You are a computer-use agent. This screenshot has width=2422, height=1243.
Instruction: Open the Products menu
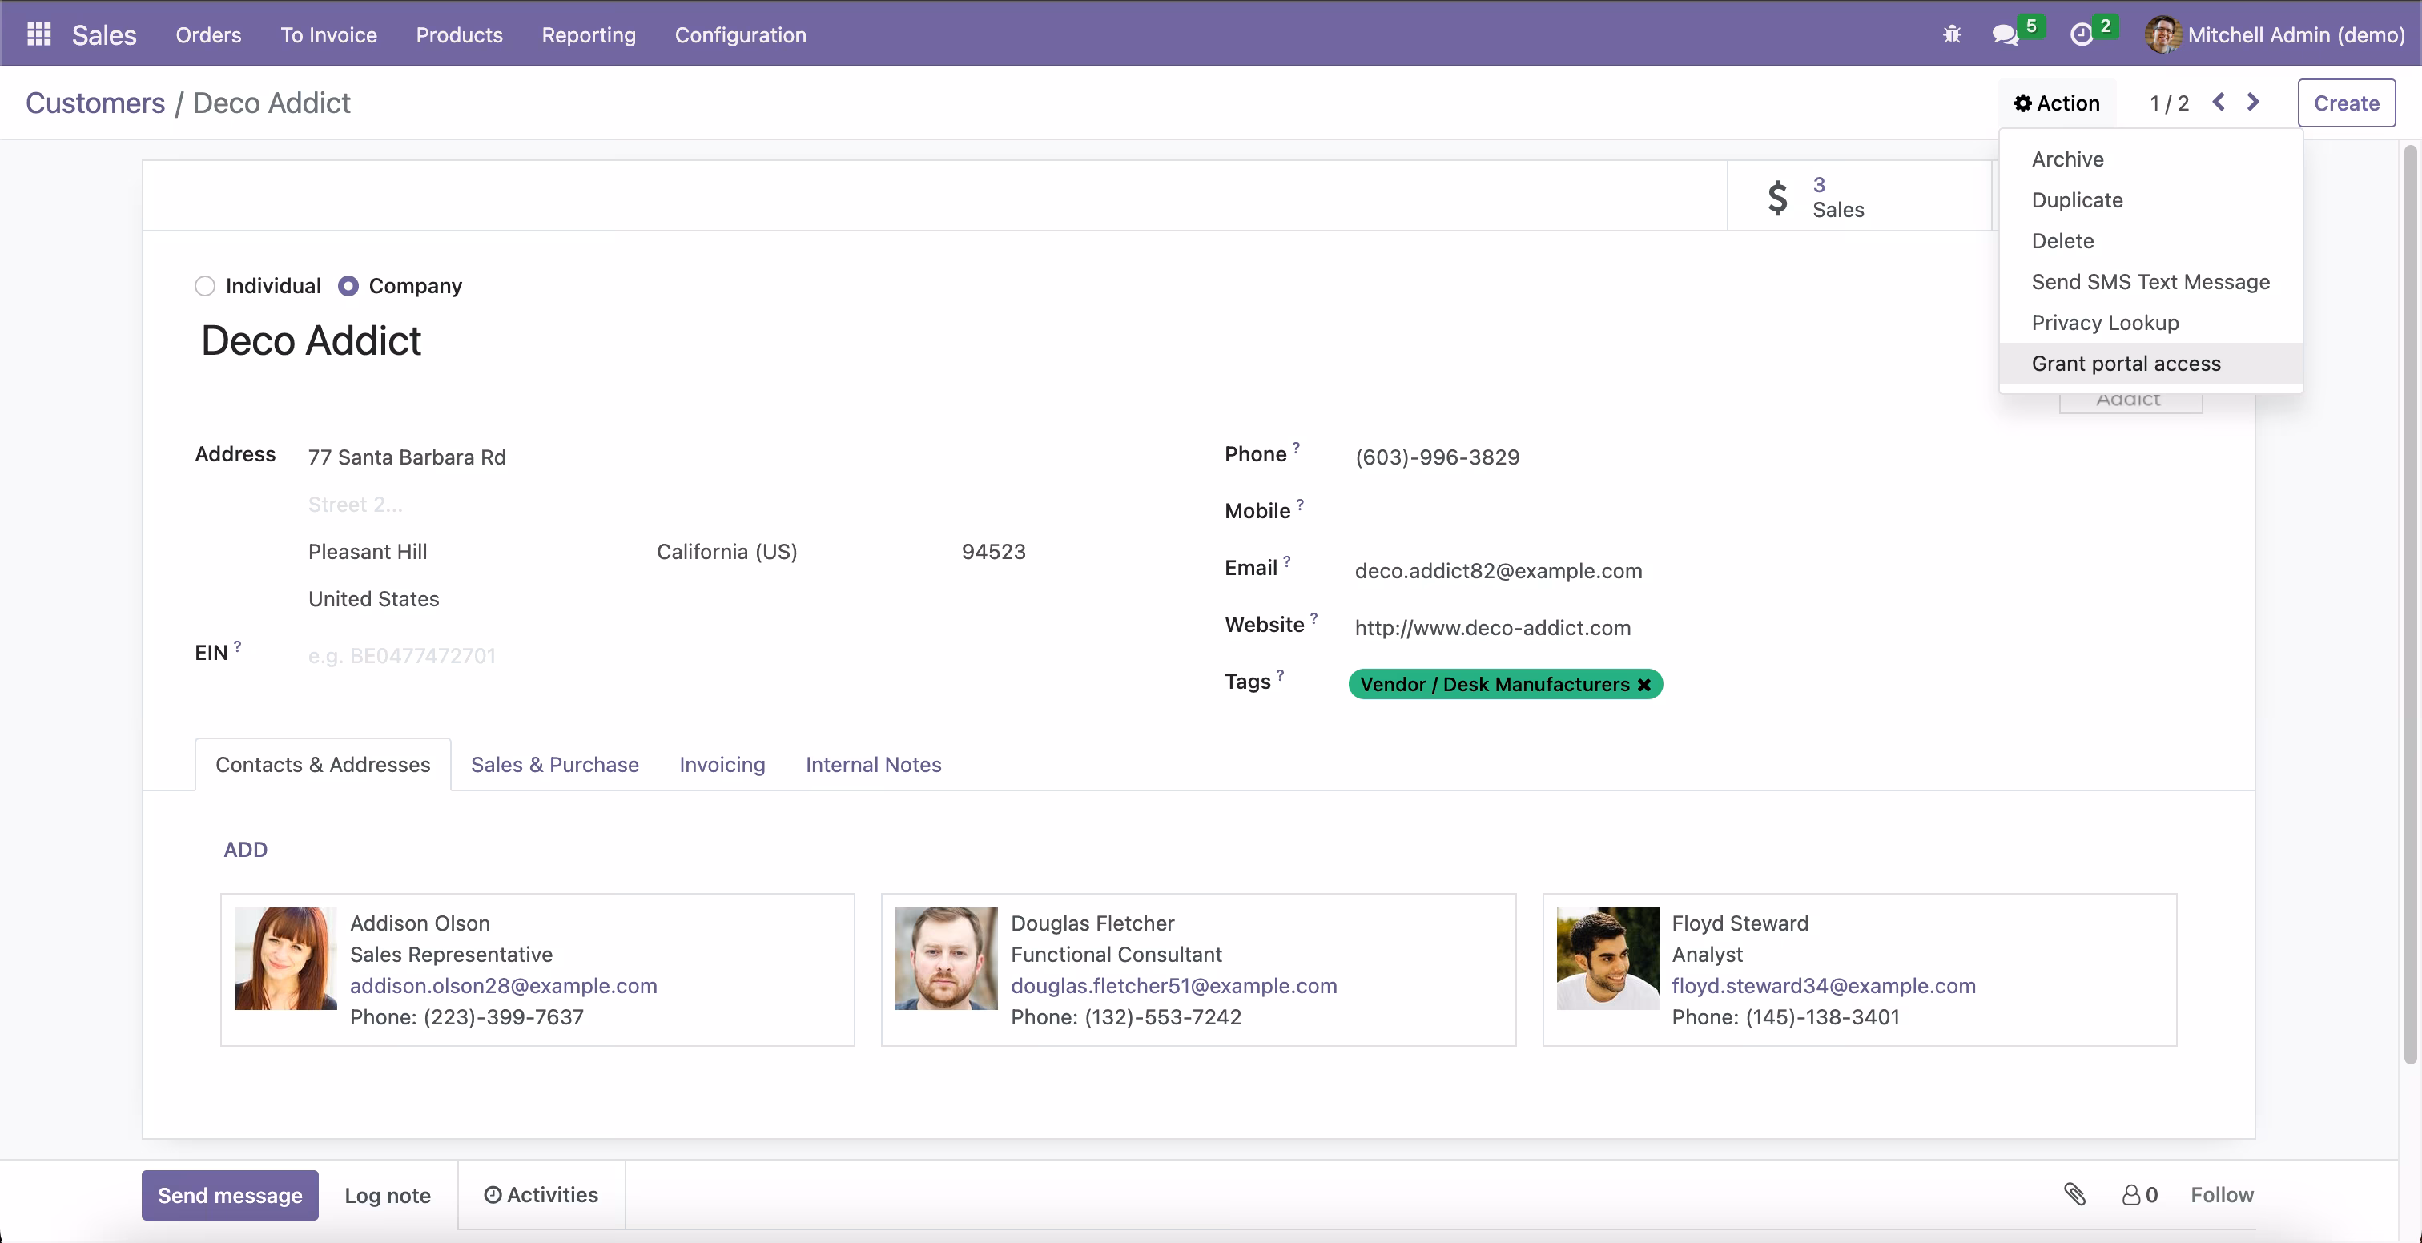coord(460,34)
